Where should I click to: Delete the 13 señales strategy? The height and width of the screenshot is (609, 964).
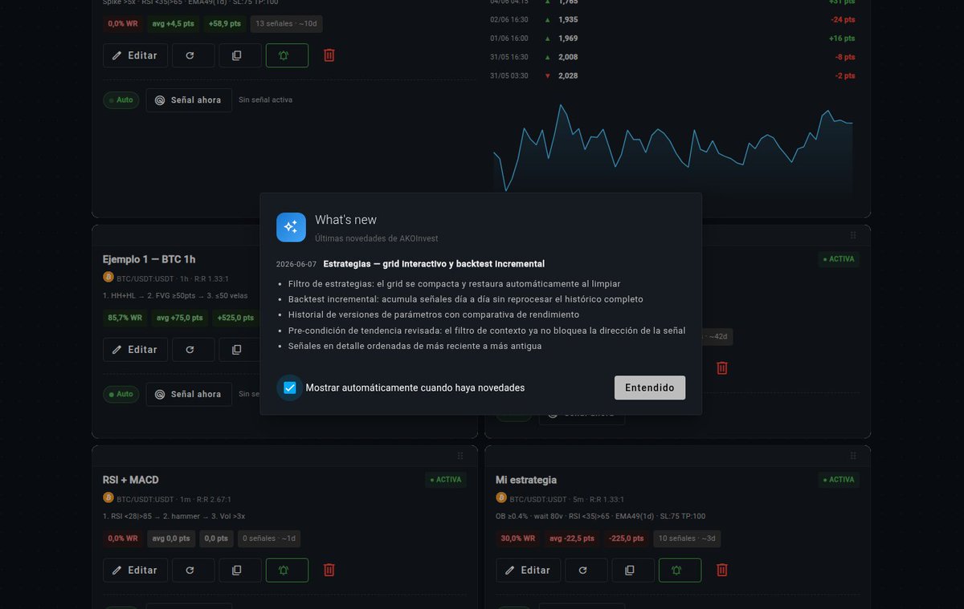click(329, 55)
